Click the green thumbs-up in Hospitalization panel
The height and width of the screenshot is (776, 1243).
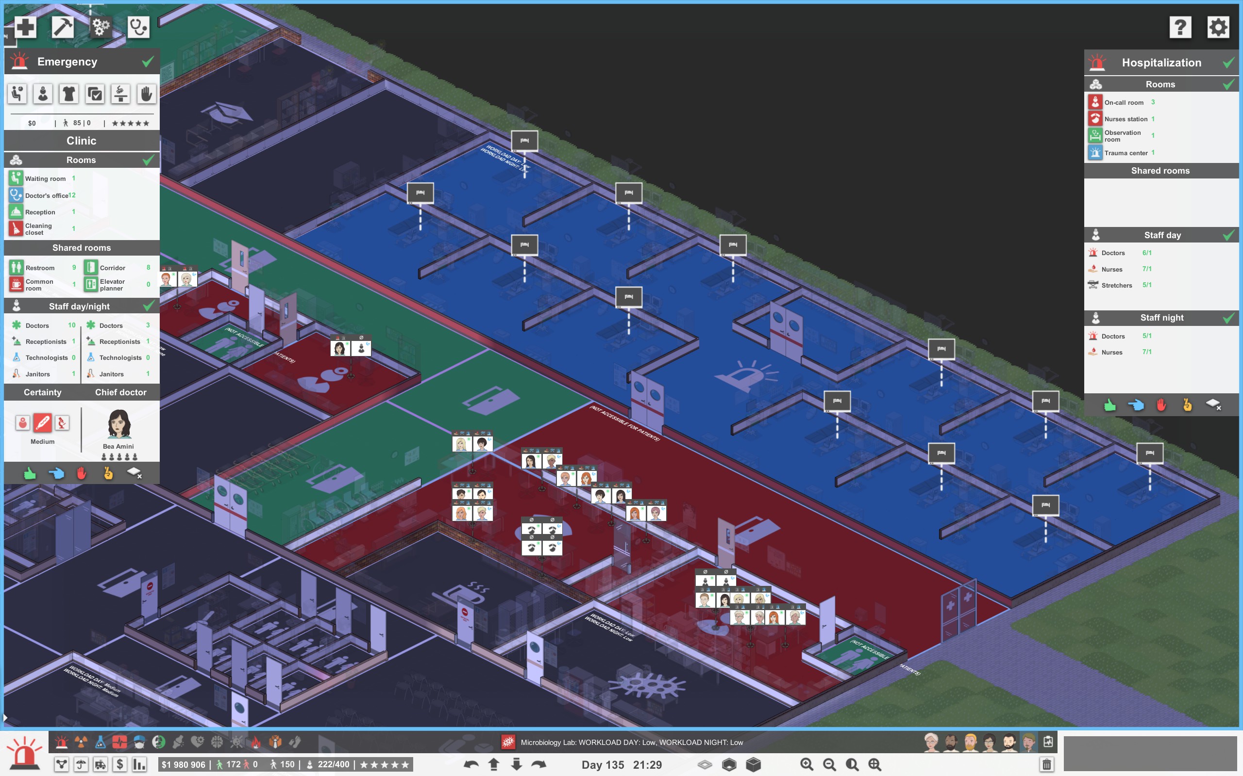coord(1109,405)
